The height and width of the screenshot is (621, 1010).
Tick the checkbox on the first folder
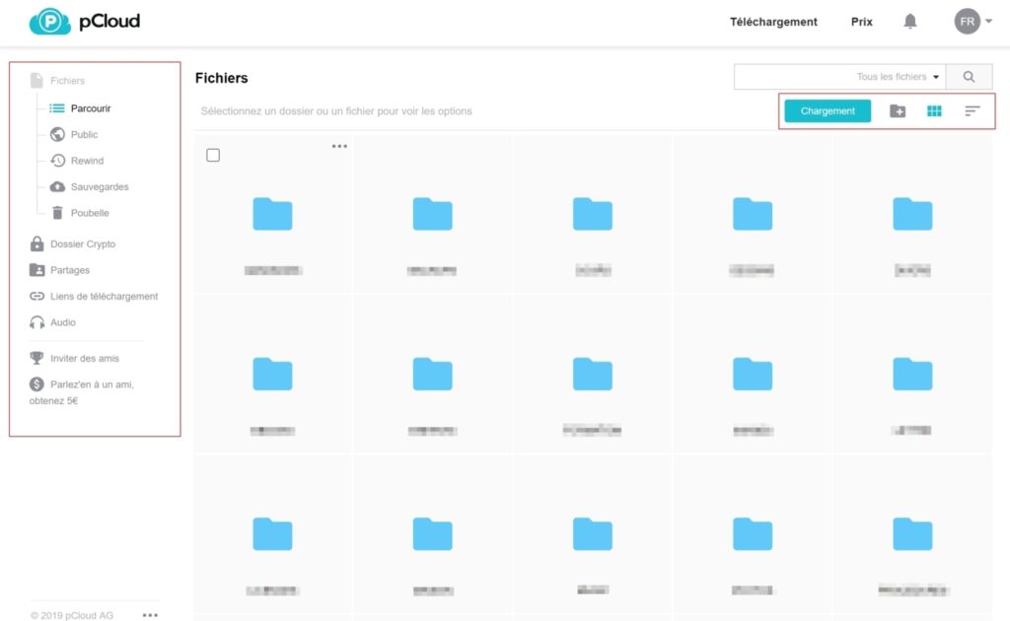pos(213,156)
